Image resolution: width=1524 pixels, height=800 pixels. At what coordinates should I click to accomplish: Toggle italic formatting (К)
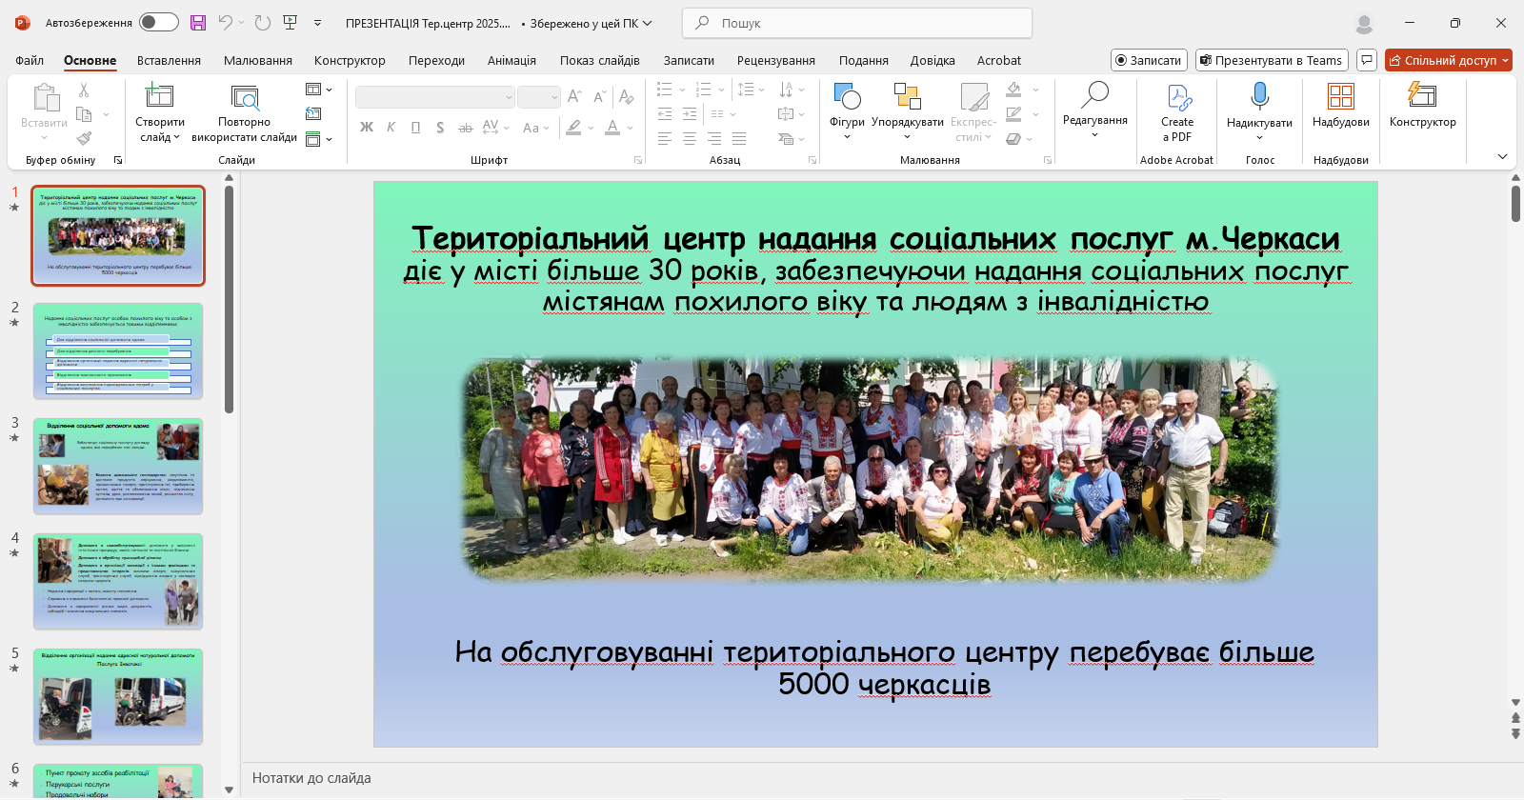point(391,128)
